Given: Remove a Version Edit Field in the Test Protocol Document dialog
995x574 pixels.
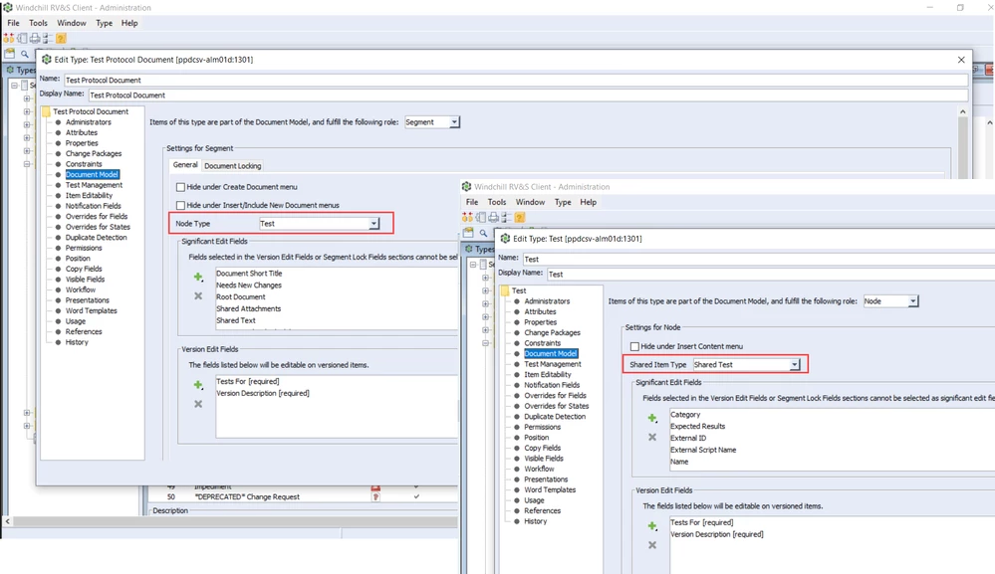Looking at the screenshot, I should pos(198,404).
